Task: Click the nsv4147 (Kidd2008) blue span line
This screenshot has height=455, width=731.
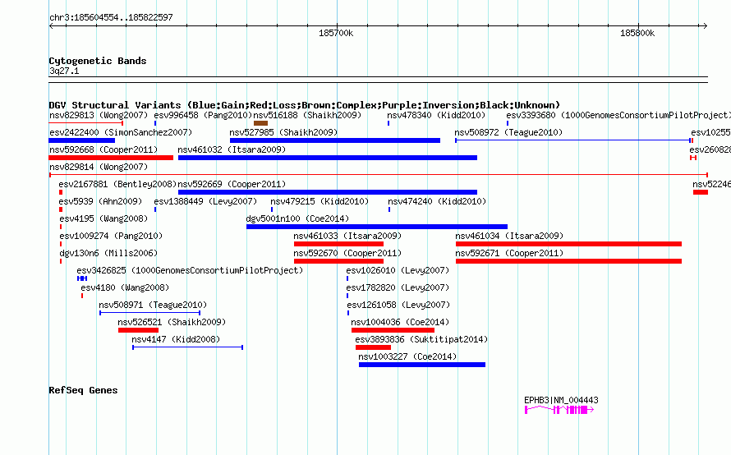Action: (188, 347)
